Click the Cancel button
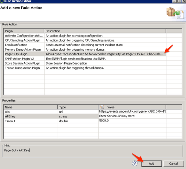Screen dimensions: 186x169 coord(173,164)
